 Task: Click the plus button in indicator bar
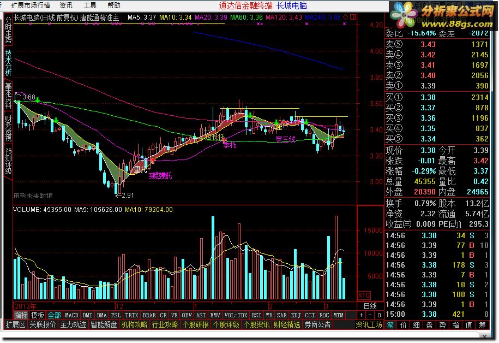361,315
